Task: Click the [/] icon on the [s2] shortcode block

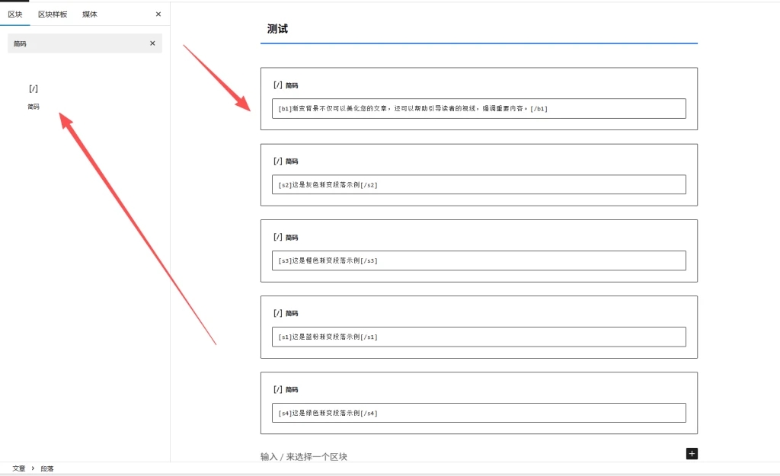Action: click(x=277, y=161)
